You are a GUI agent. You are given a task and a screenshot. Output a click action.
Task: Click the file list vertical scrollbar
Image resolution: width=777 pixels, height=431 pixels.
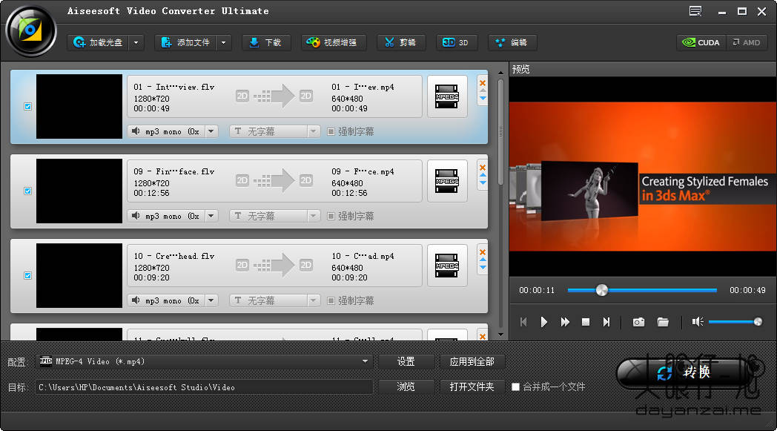tap(500, 131)
